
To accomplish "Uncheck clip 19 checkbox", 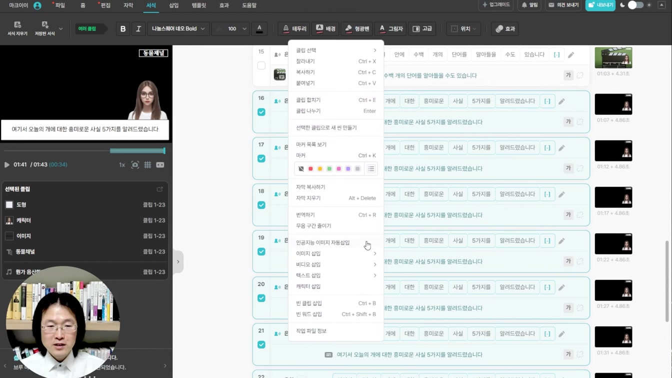I will (x=261, y=251).
